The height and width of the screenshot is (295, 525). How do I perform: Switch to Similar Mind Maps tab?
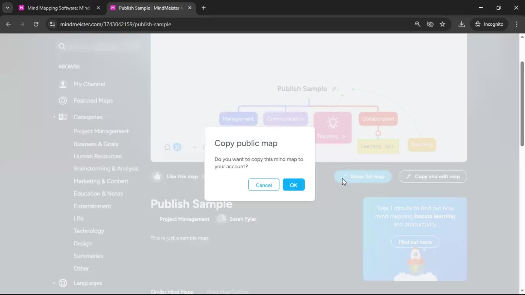(x=172, y=291)
